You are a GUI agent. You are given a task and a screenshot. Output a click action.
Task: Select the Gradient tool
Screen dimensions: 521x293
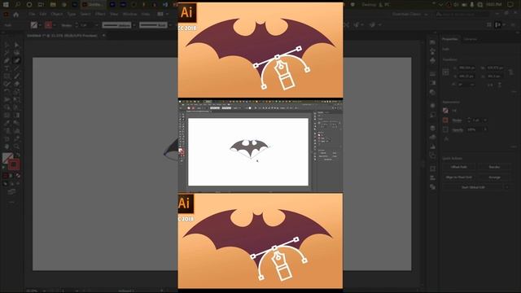[16, 116]
